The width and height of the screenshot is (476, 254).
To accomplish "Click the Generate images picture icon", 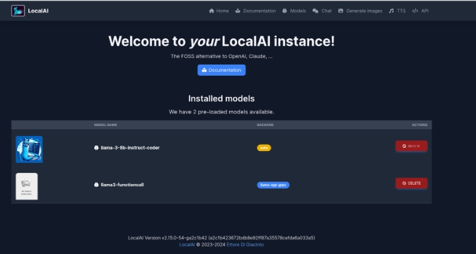I will click(341, 11).
